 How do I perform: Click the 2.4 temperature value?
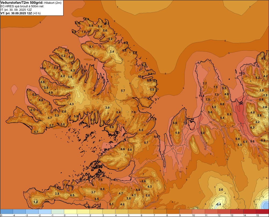[265, 107]
